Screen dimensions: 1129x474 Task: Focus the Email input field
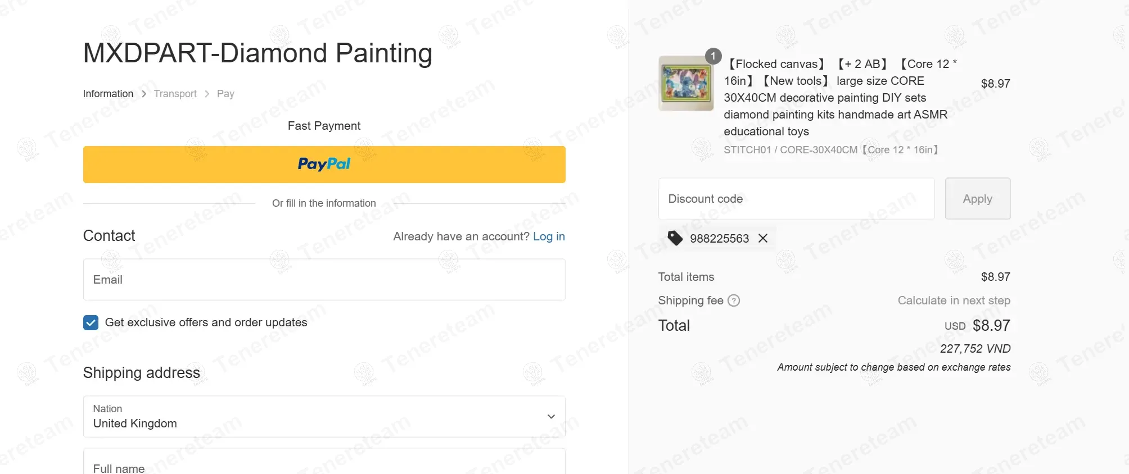coord(324,280)
